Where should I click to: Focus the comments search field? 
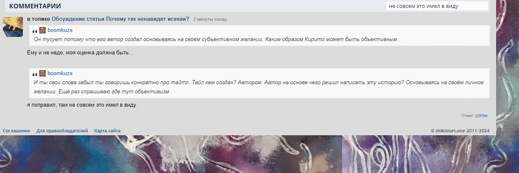tap(437, 6)
